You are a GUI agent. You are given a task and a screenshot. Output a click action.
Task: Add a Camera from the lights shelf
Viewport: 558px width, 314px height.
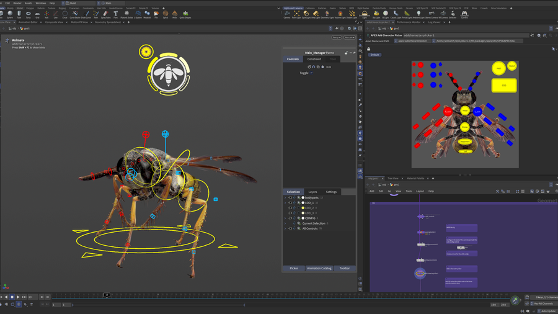pos(287,14)
